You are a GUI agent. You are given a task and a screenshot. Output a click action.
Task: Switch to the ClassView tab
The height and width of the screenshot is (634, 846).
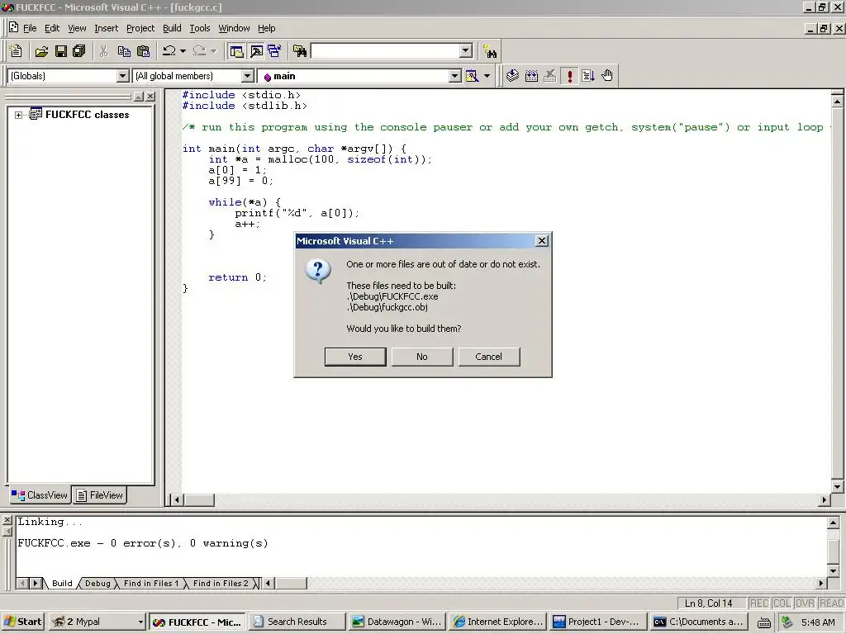[40, 495]
